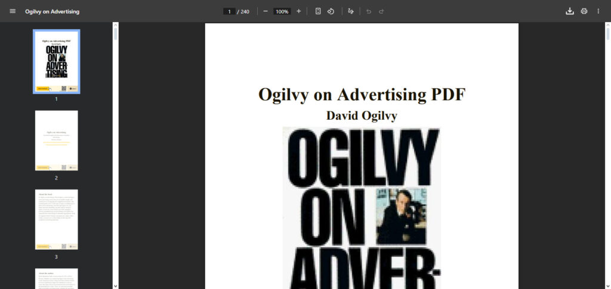The height and width of the screenshot is (289, 611).
Task: Click the 'Ogilvy on Advertising' toolbar title
Action: click(x=53, y=12)
